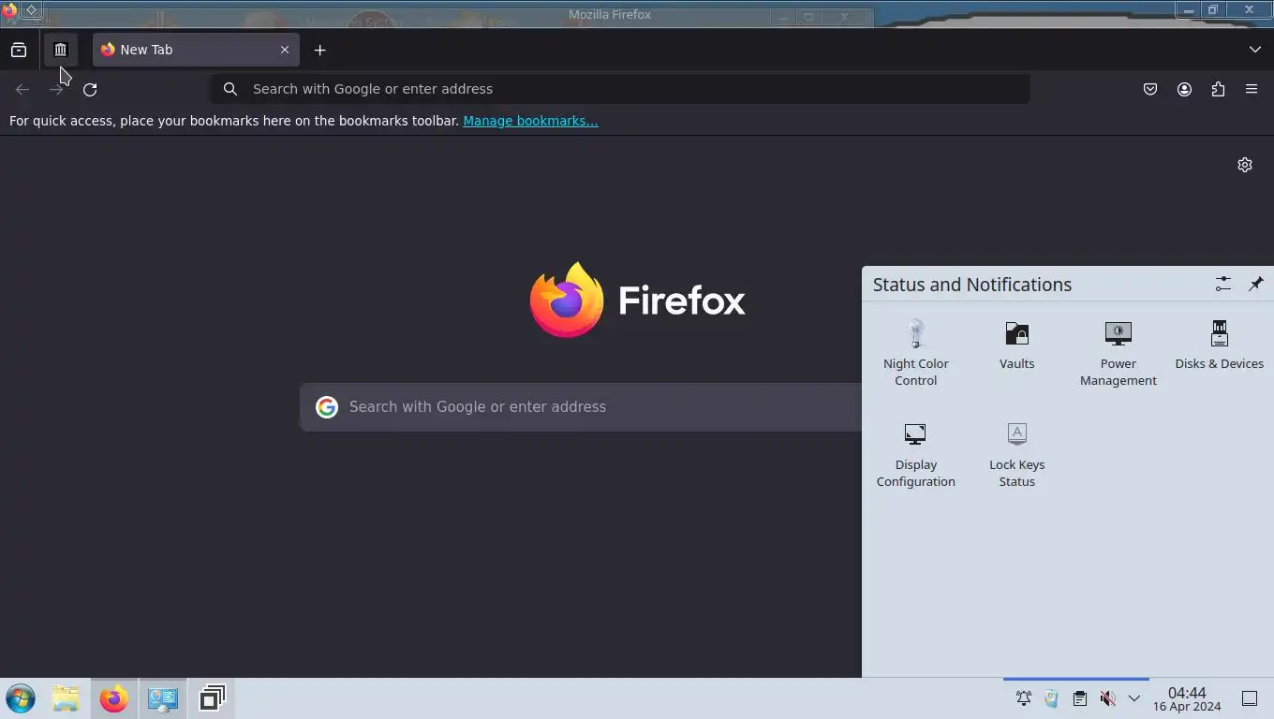The width and height of the screenshot is (1274, 719).
Task: Go forward one page
Action: tap(56, 89)
